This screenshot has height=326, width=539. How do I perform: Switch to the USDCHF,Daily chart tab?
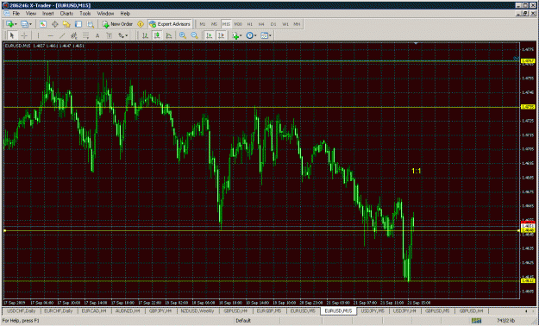click(x=22, y=310)
